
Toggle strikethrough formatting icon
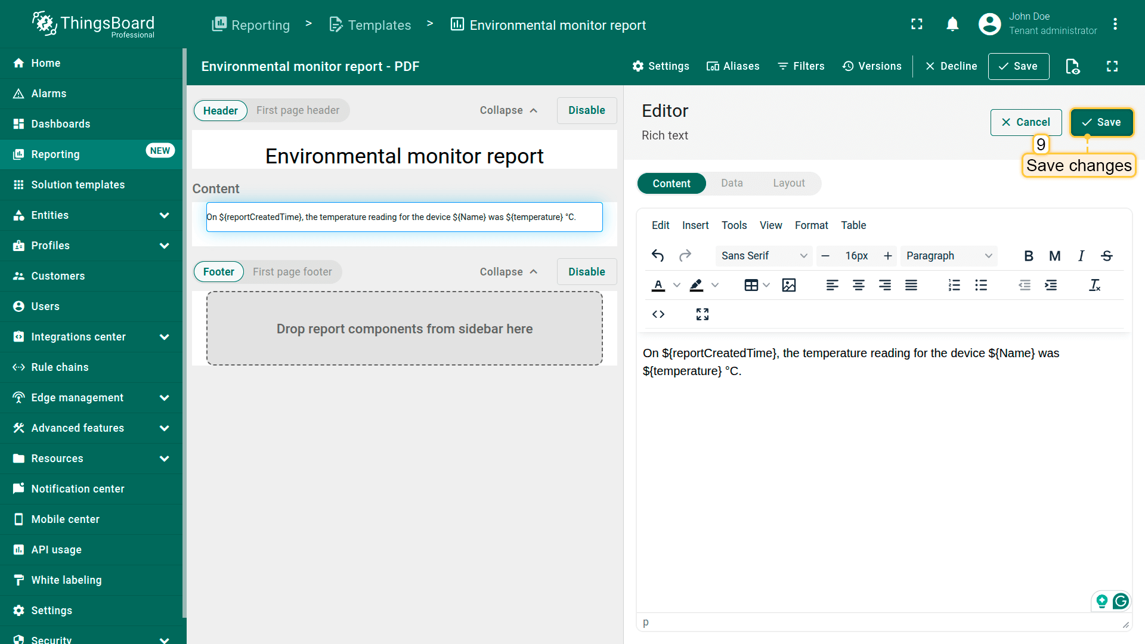(x=1107, y=256)
